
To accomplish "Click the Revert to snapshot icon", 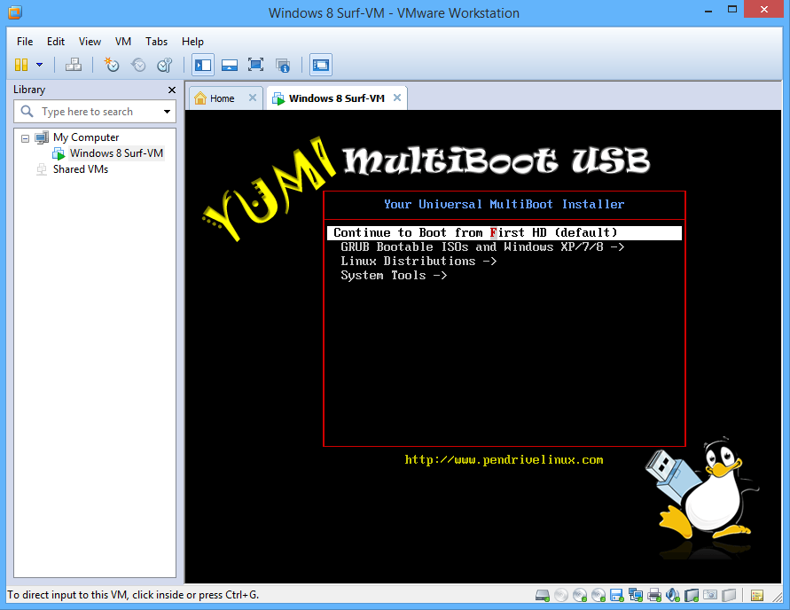I will [138, 65].
